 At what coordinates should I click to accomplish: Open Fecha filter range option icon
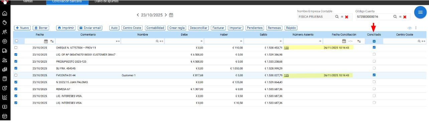tap(52, 41)
